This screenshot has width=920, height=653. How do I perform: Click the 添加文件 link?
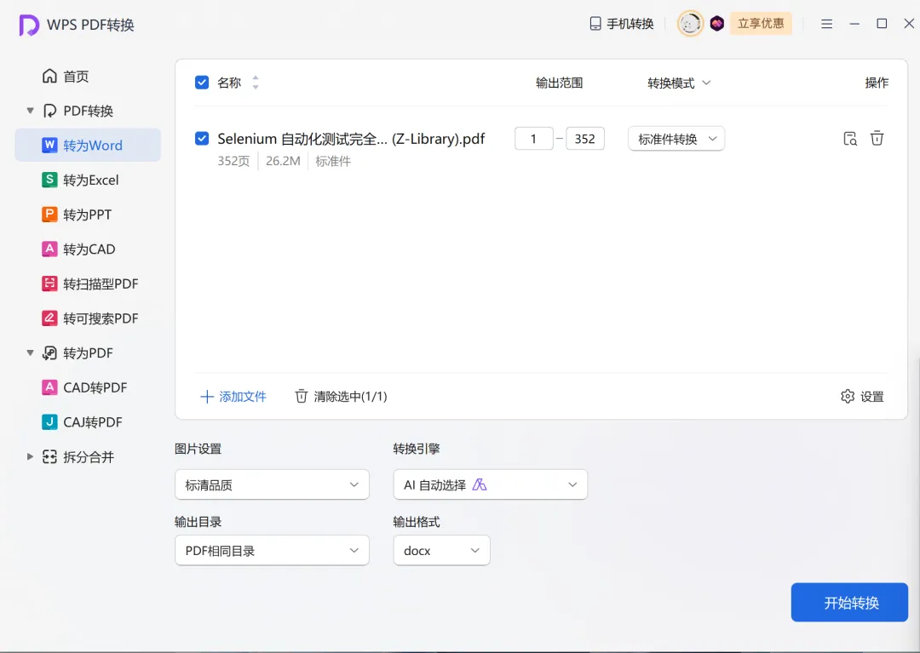[x=233, y=397]
